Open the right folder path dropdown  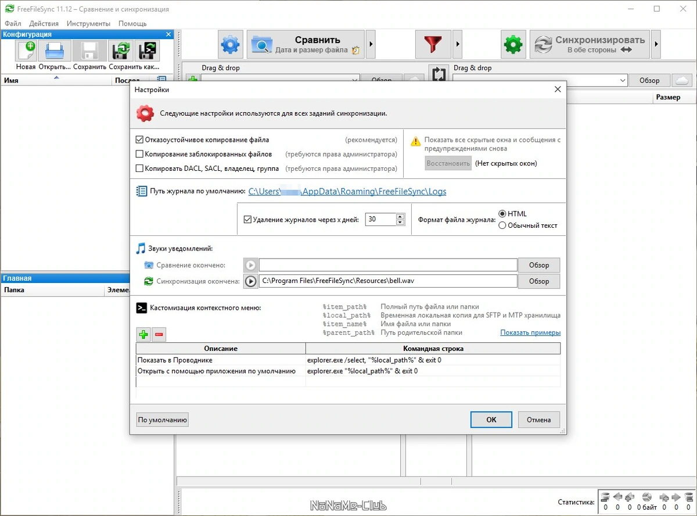[x=623, y=80]
